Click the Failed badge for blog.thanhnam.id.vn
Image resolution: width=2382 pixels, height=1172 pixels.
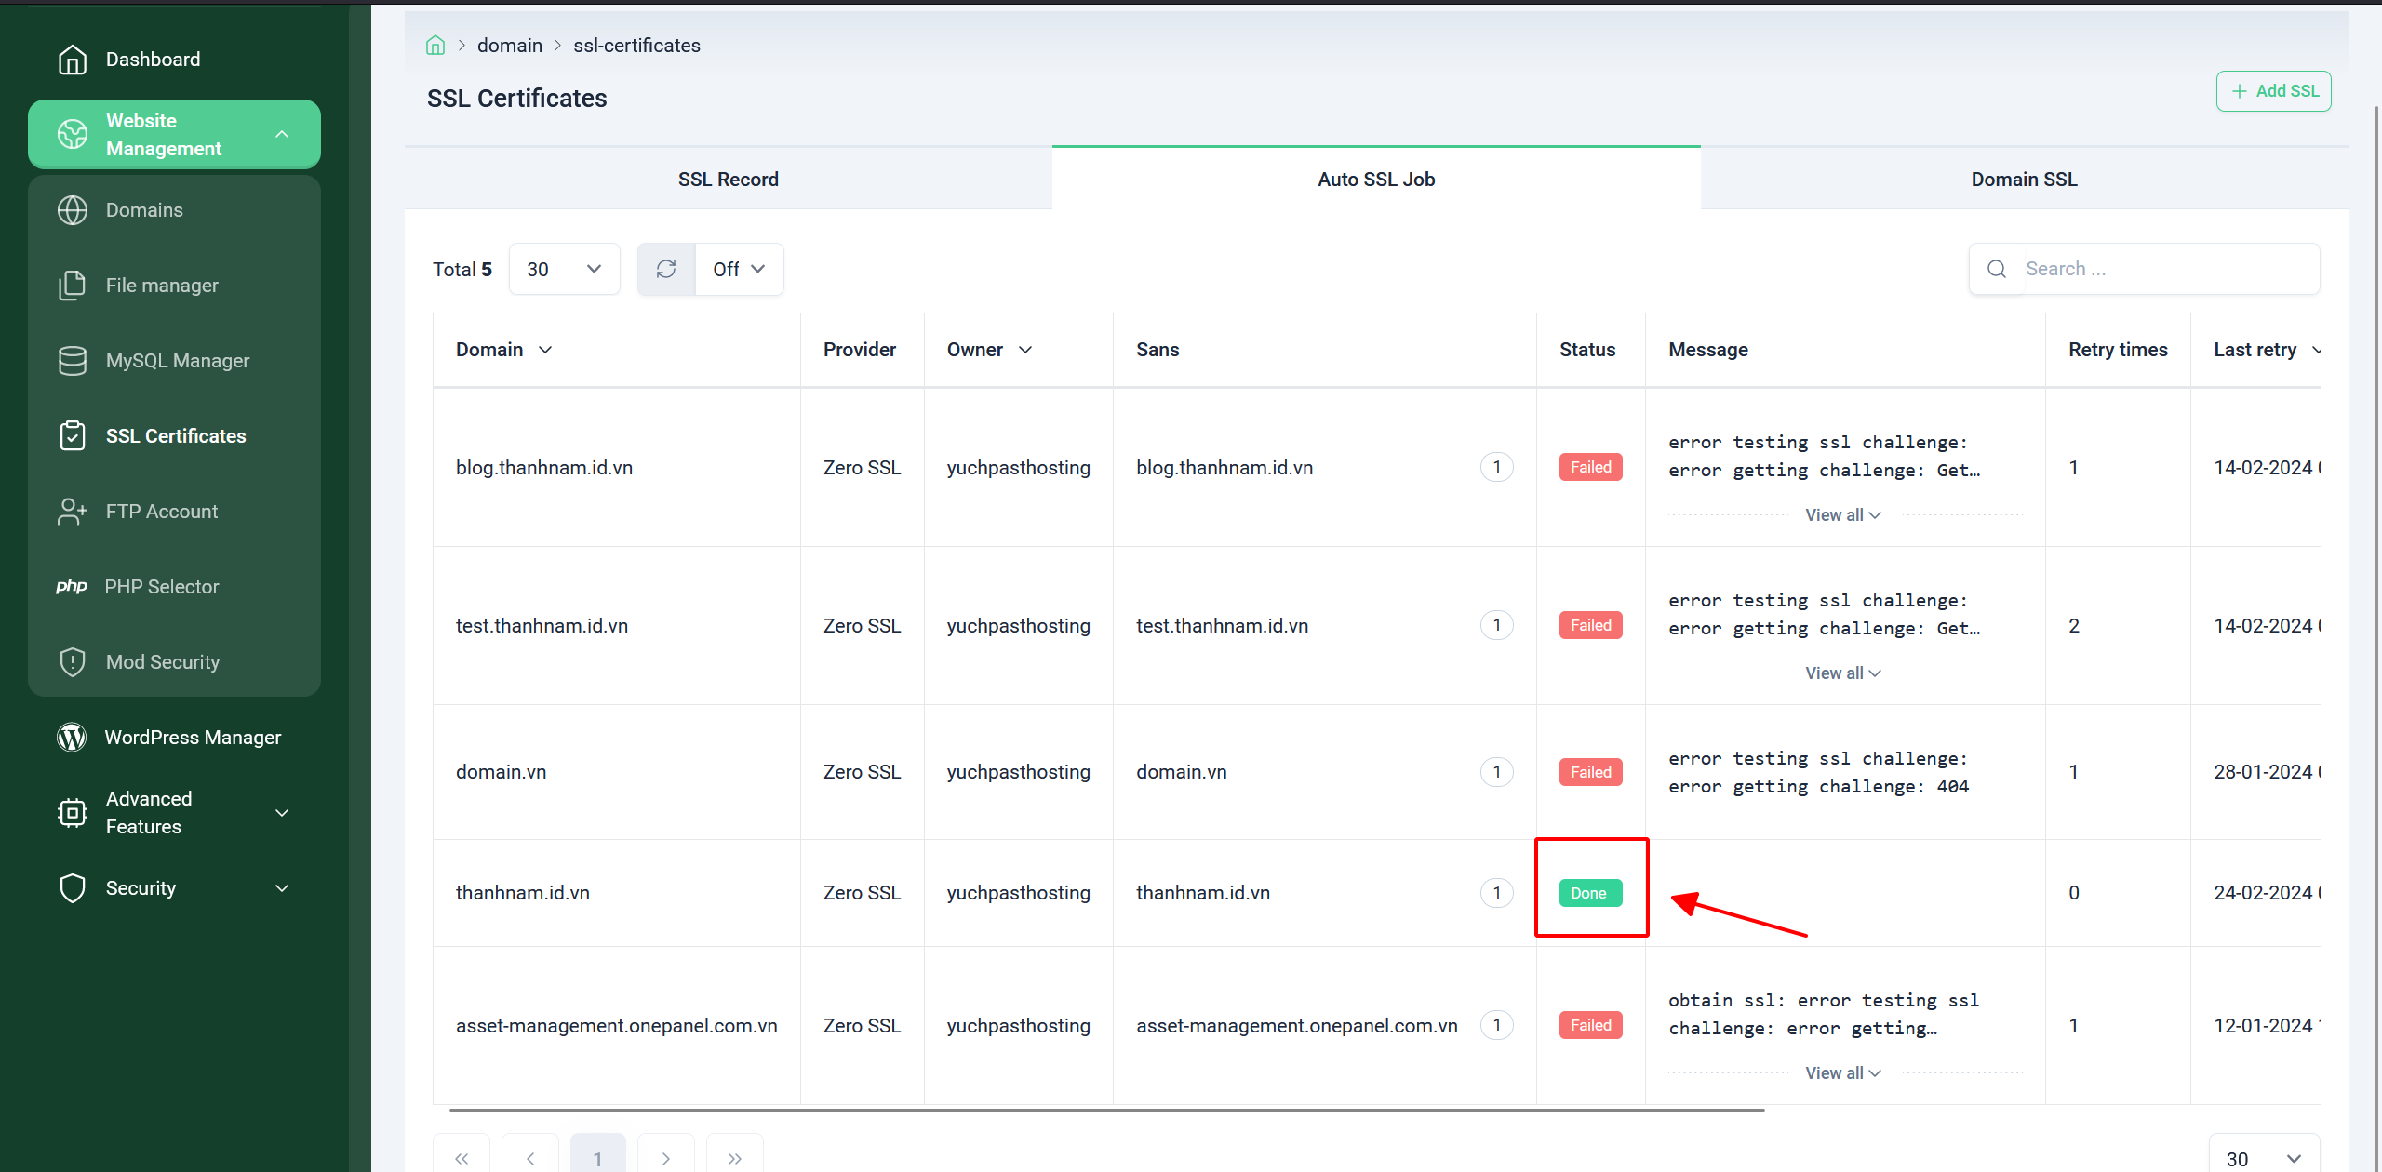pyautogui.click(x=1591, y=467)
